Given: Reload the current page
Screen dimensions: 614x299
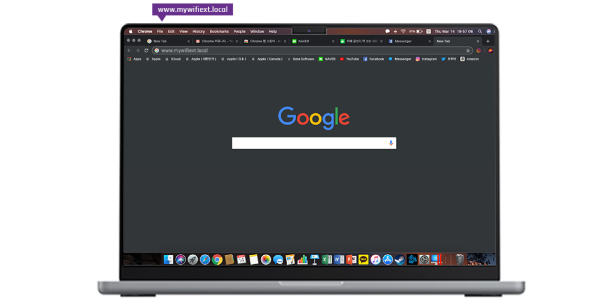Looking at the screenshot, I should (x=146, y=50).
